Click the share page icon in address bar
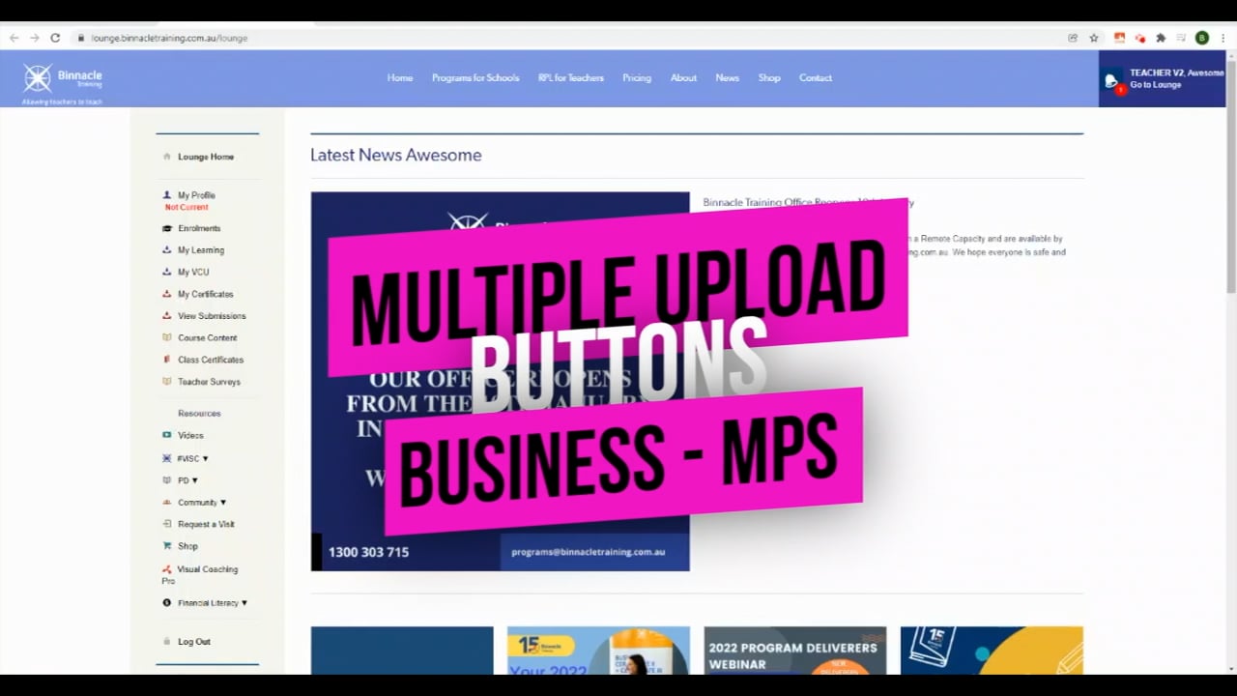Image resolution: width=1237 pixels, height=696 pixels. [x=1073, y=38]
